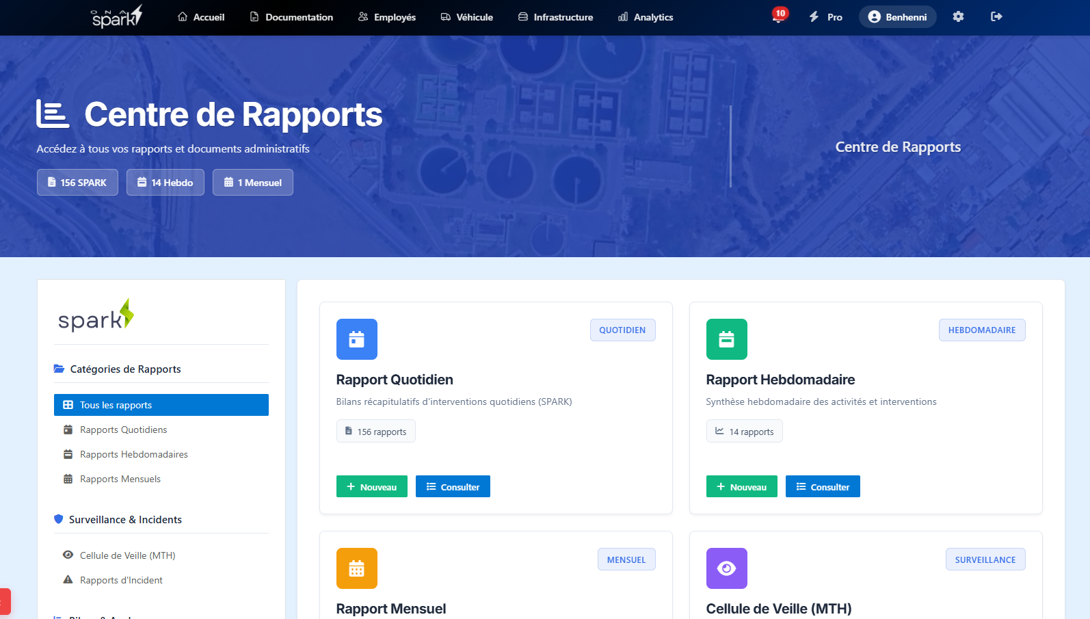Click Consulter under Rapport Hebdomadaire
Screen dimensions: 1090x619
(x=823, y=487)
